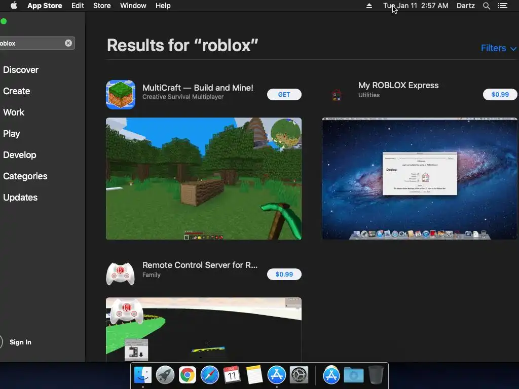Go to Play in sidebar

tap(12, 134)
